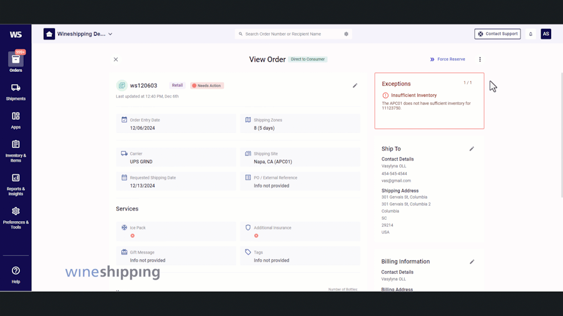Open the Orders sidebar section
The image size is (563, 316).
coord(16,62)
